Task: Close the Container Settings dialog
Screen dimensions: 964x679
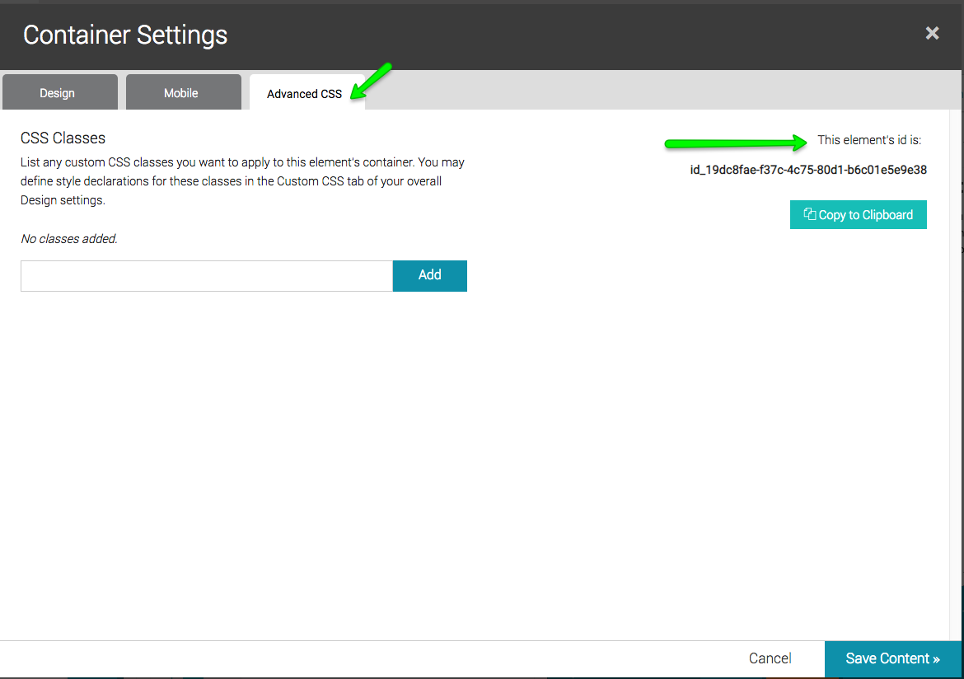Action: [932, 33]
